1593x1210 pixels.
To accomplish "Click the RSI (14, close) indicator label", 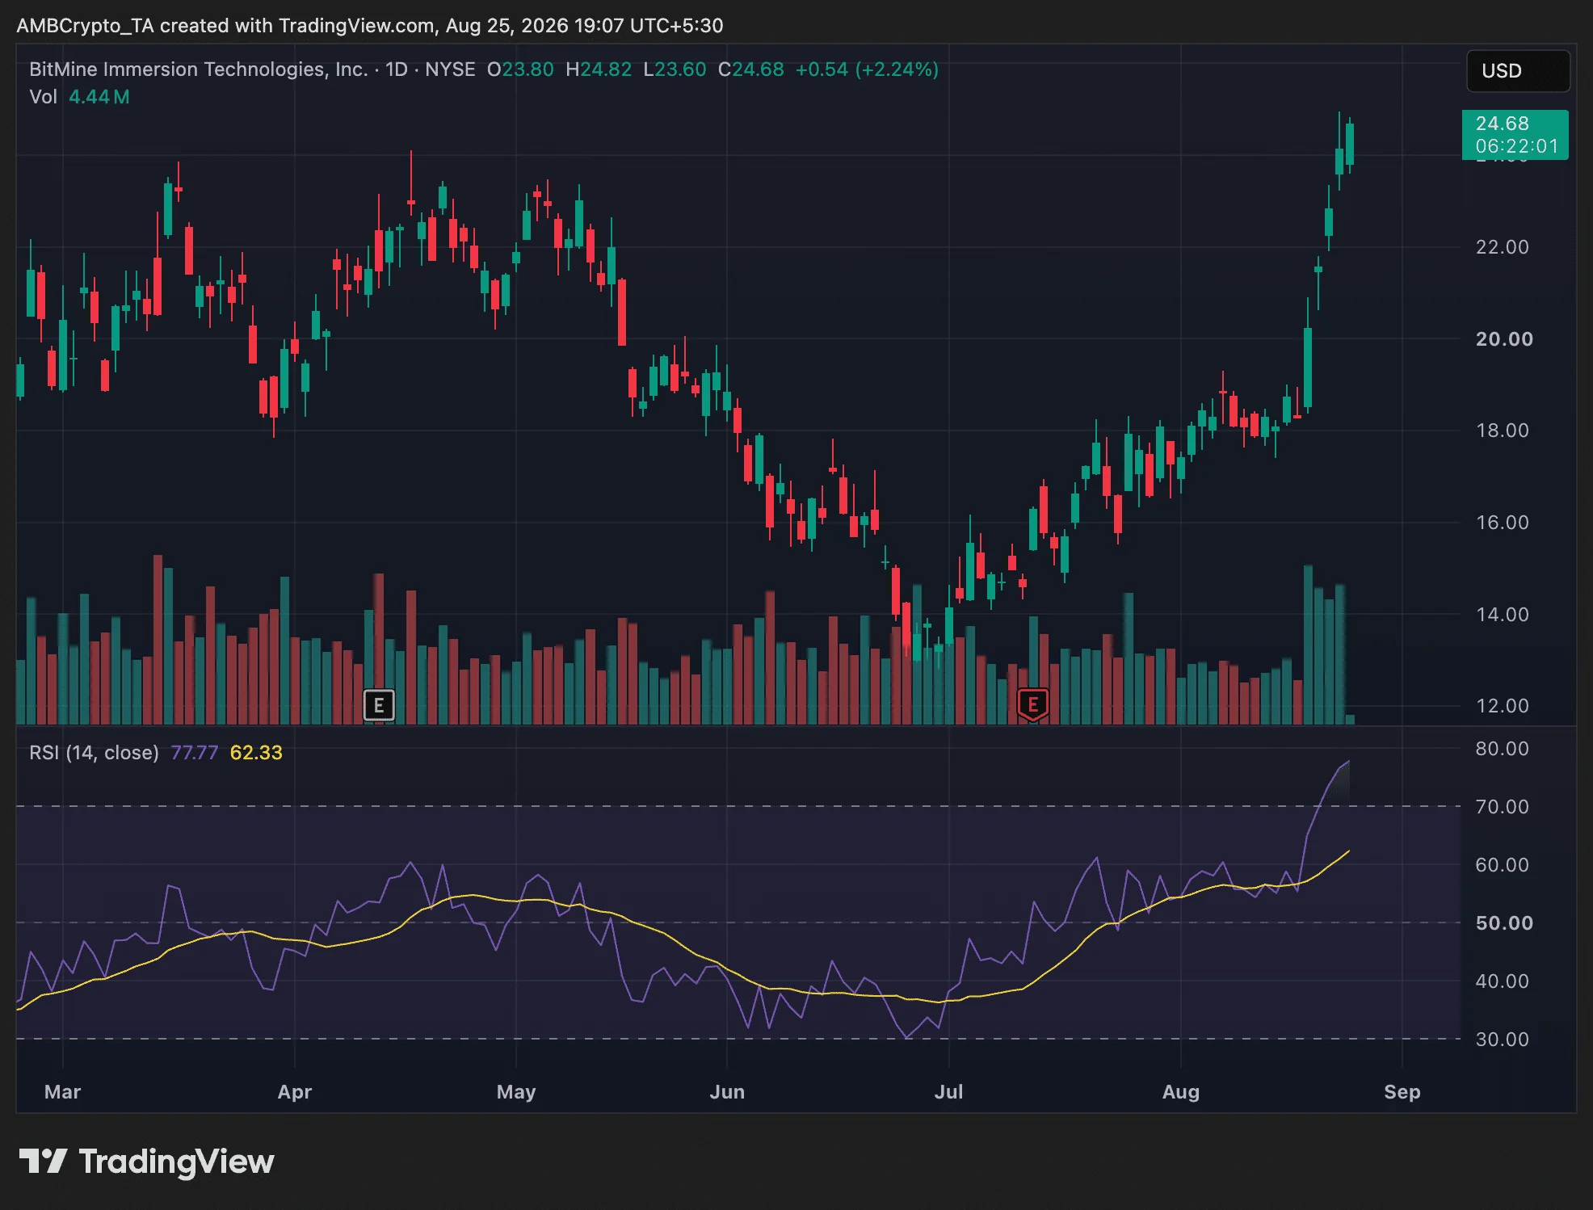I will point(94,753).
